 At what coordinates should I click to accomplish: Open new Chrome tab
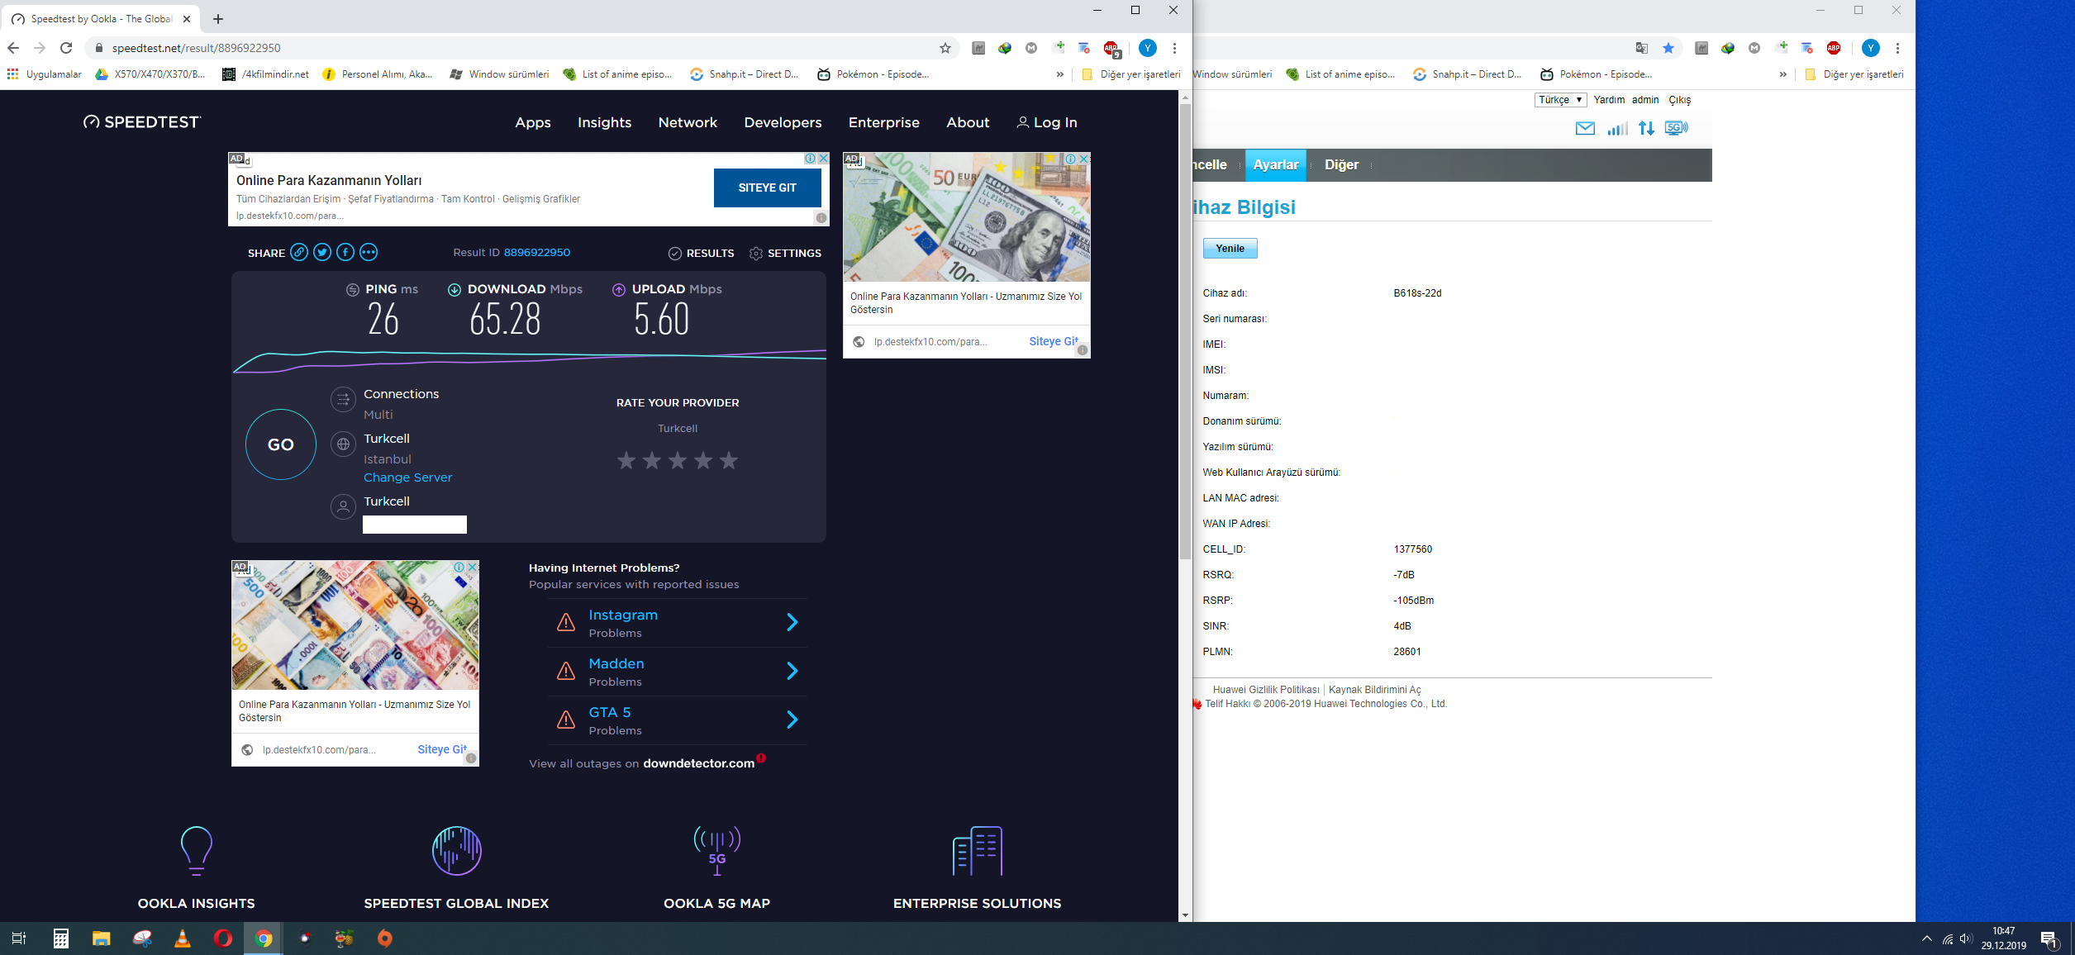click(x=218, y=19)
